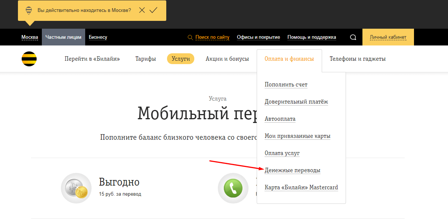Confirm Moscow location with the checkmark
This screenshot has height=221, width=448.
pos(154,10)
